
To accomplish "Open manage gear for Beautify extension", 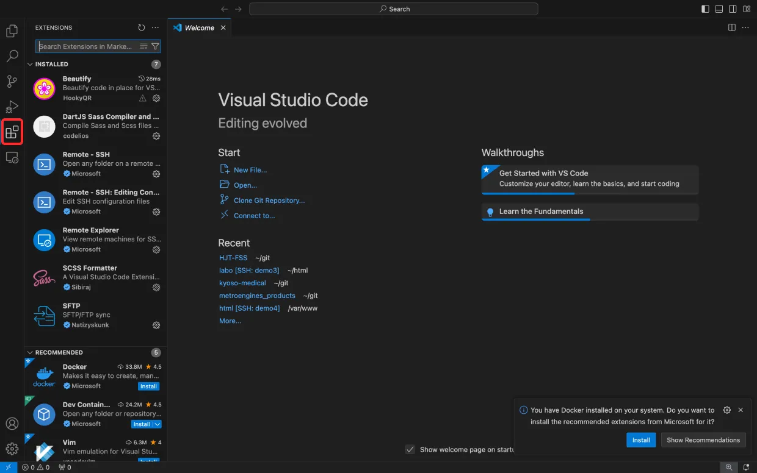I will click(156, 98).
